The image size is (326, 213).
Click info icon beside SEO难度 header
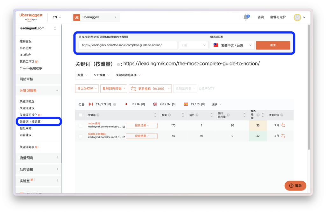(x=258, y=115)
